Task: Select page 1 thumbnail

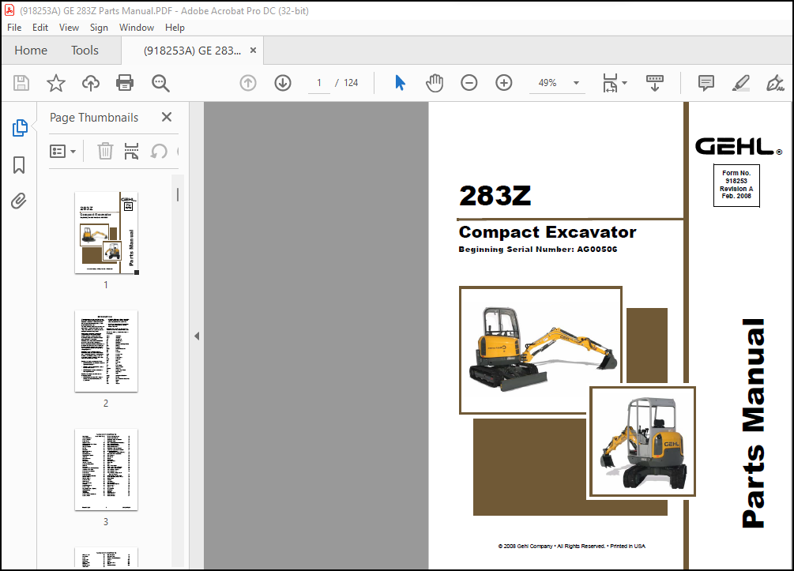Action: pos(107,233)
